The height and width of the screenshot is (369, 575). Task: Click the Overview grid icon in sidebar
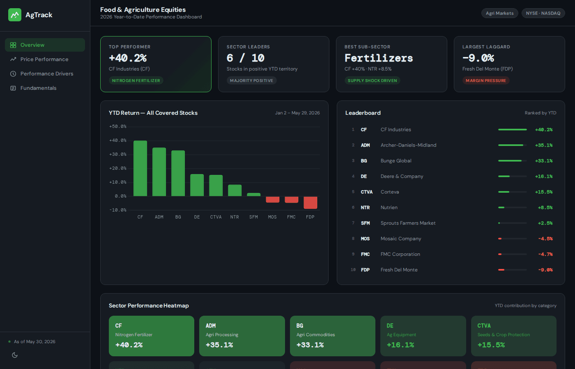tap(13, 45)
